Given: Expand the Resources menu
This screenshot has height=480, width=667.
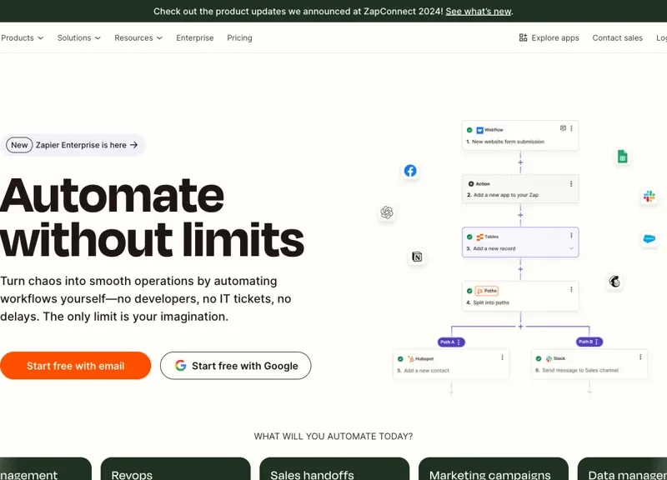Looking at the screenshot, I should (134, 37).
